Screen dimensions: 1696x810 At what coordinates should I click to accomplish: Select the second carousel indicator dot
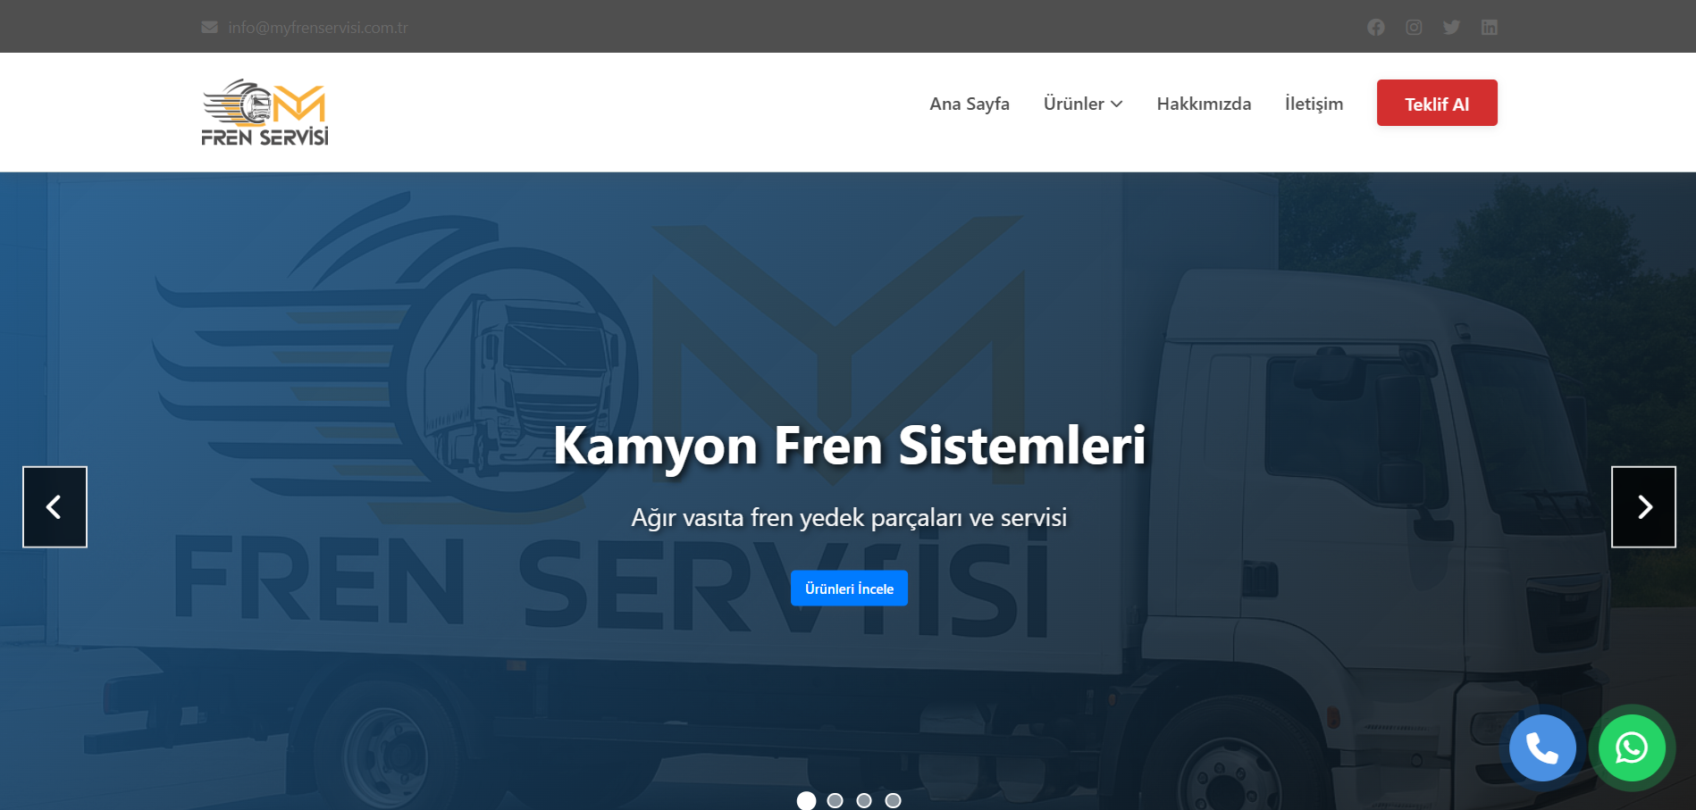coord(836,801)
